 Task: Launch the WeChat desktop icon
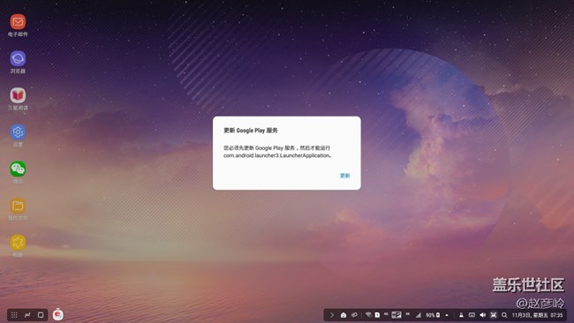[18, 169]
